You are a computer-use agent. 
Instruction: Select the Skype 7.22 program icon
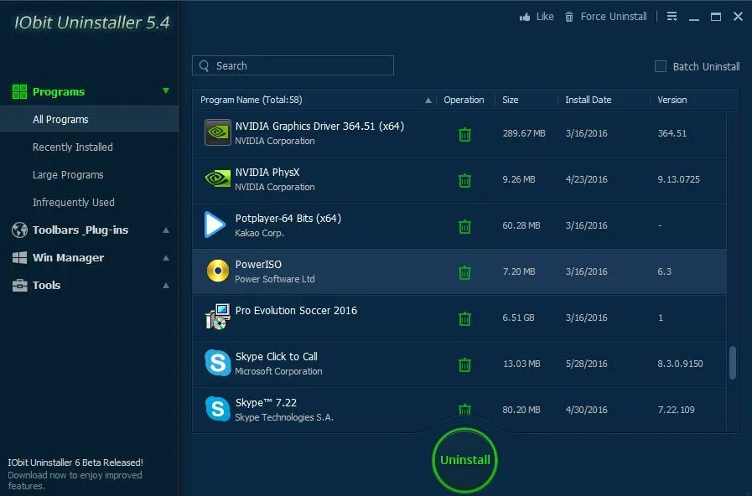(x=218, y=409)
